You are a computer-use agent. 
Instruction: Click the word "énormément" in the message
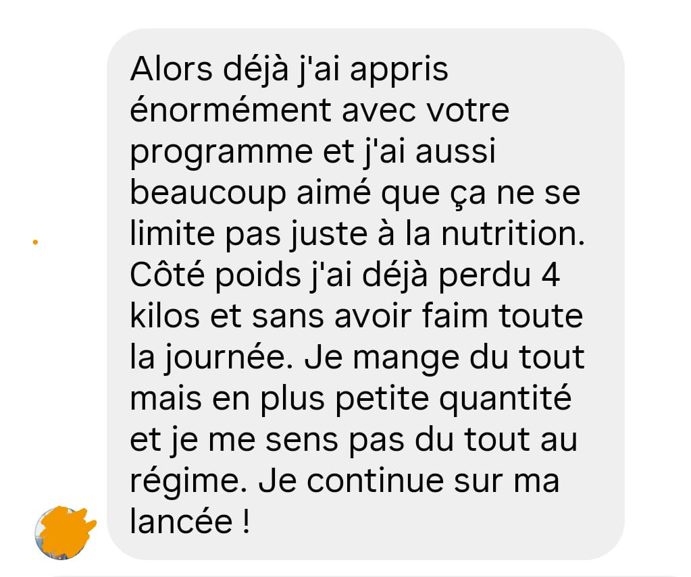tap(230, 110)
